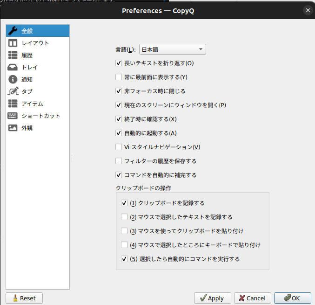The width and height of the screenshot is (315, 305).
Task: Click the クリップボードの操作 group heading
Action: click(x=143, y=188)
